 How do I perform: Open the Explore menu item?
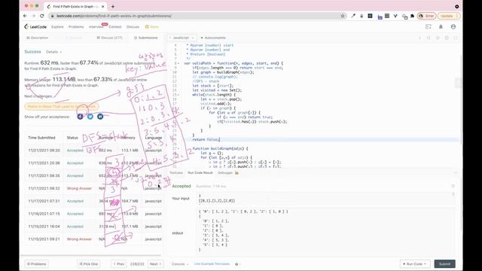pos(57,27)
